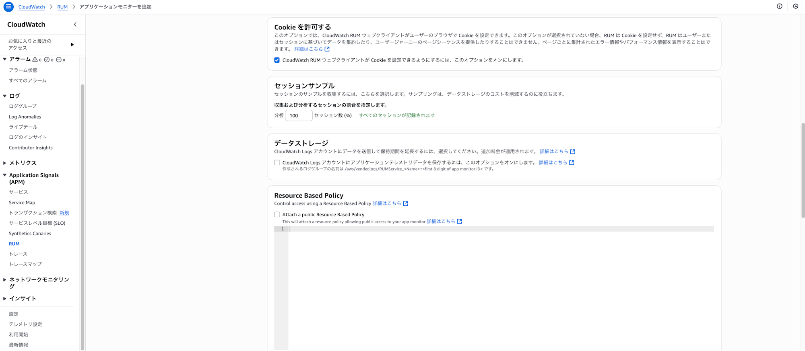The width and height of the screenshot is (805, 351).
Task: Open ログのインサイト in sidebar
Action: pyautogui.click(x=28, y=137)
